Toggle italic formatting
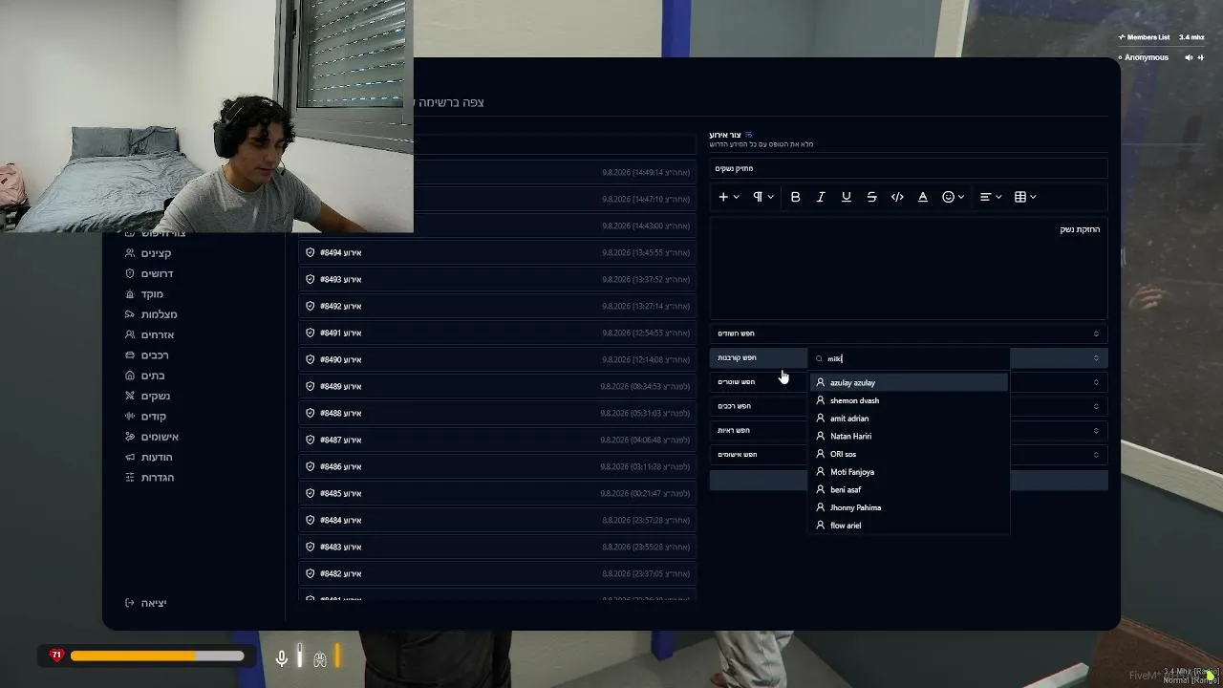This screenshot has width=1223, height=688. tap(821, 197)
